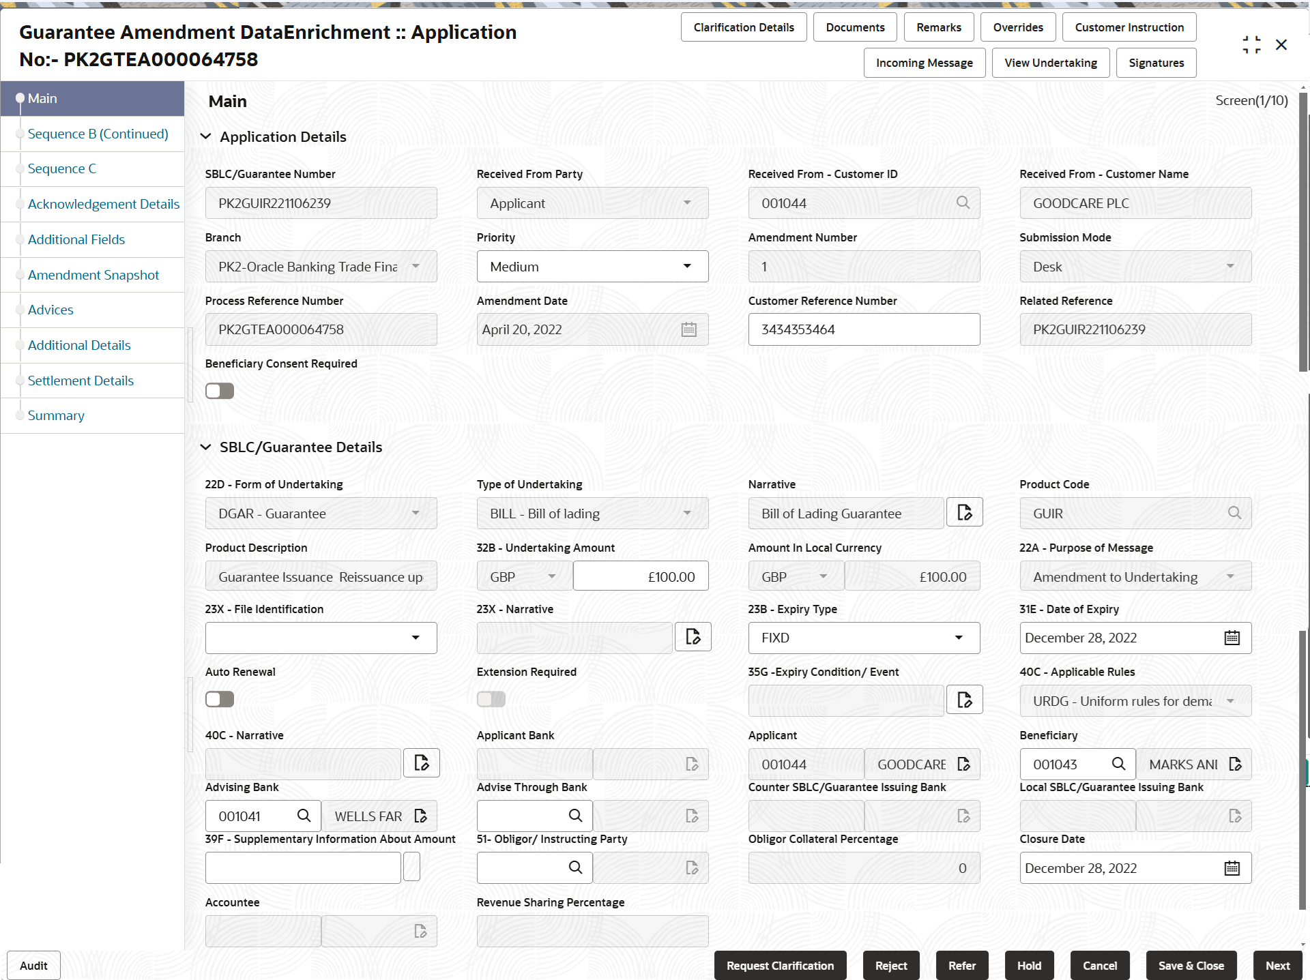Open 40C Narrative edit icon

[x=421, y=762]
